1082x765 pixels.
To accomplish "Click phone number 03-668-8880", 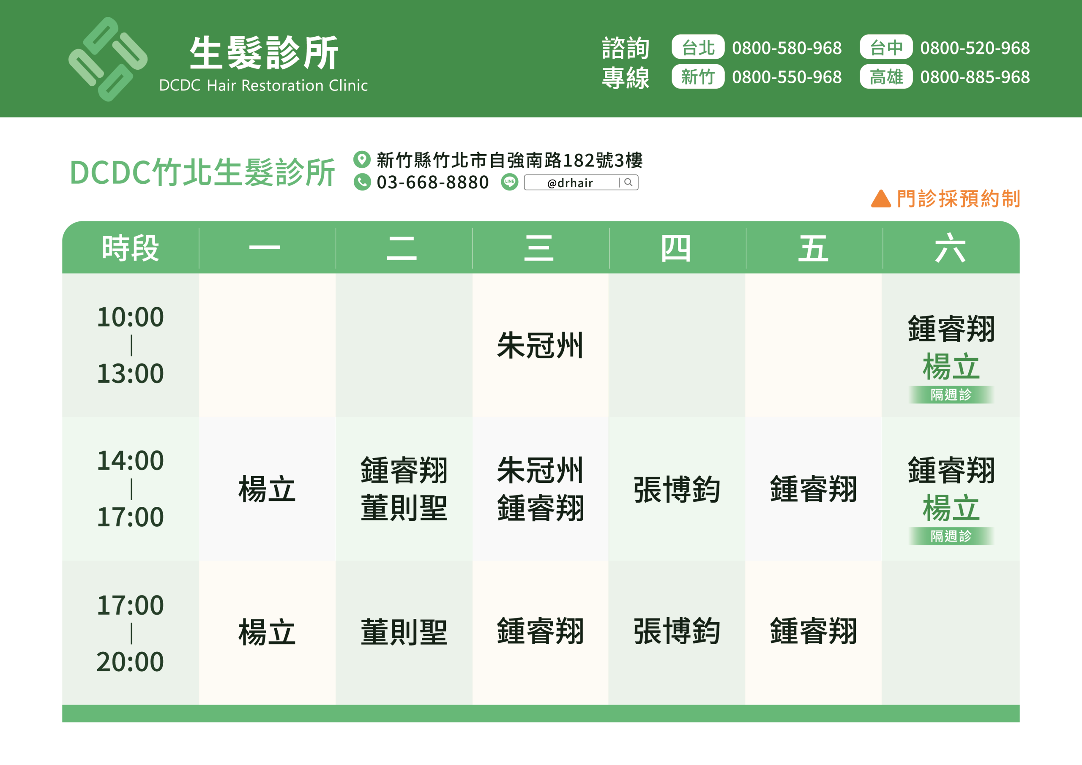I will pos(433,182).
